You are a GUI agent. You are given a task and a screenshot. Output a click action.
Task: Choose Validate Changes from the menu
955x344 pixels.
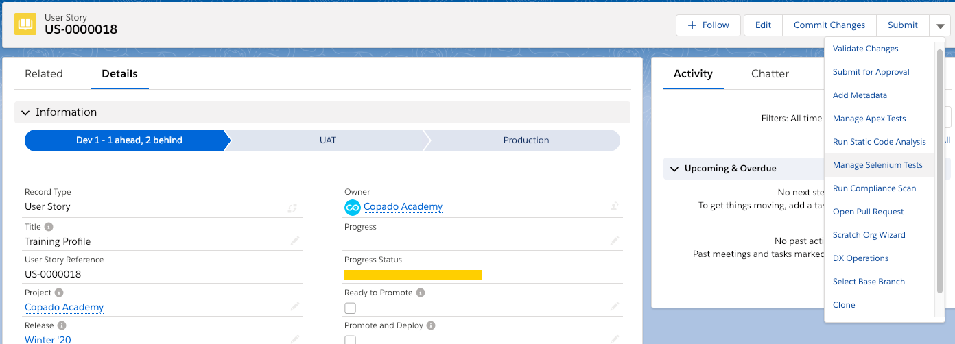point(880,49)
